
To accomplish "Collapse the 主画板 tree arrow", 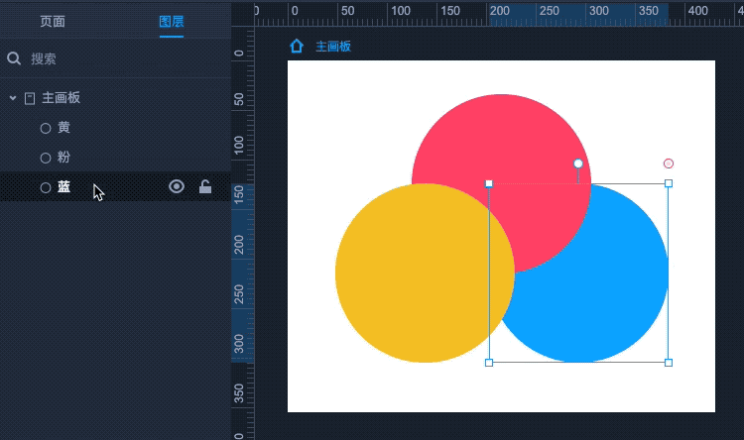I will [13, 98].
